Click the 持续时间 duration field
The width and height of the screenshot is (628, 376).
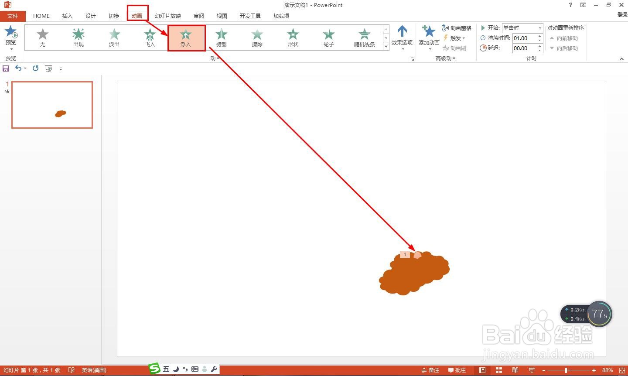[x=525, y=38]
